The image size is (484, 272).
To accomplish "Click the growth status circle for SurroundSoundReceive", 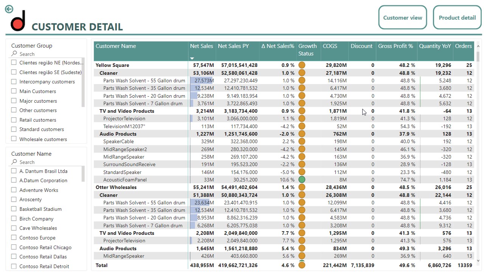I will [x=302, y=164].
